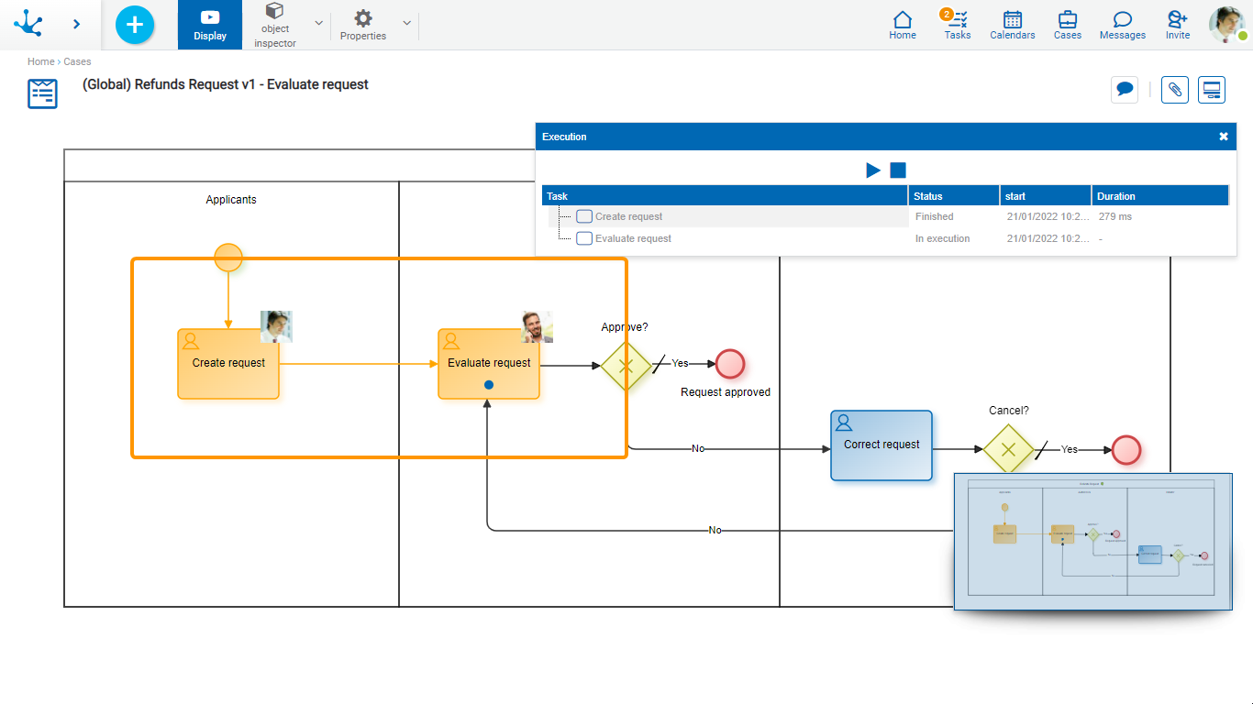Image resolution: width=1253 pixels, height=704 pixels.
Task: Click the diagram minimap thumbnail
Action: [x=1092, y=541]
